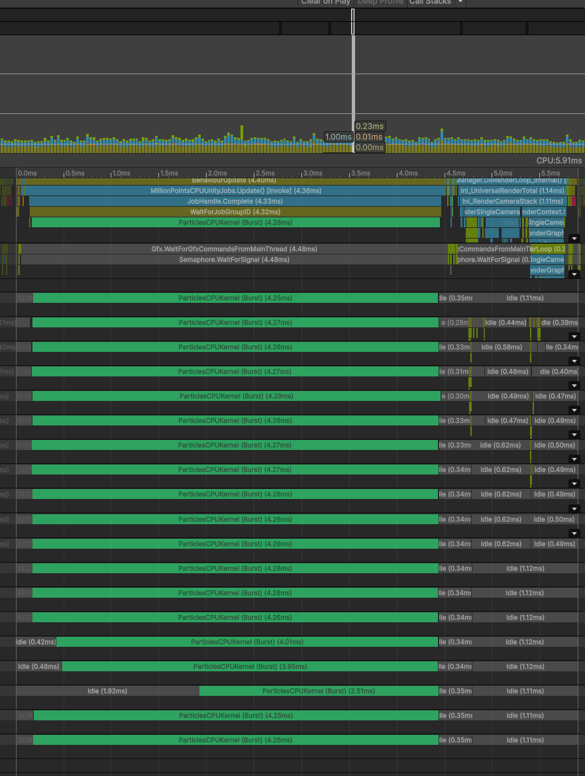
Task: Click the nderContext.S sample in the main thread
Action: [x=543, y=212]
